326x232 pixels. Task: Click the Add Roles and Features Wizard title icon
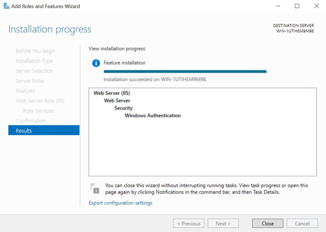[6, 6]
